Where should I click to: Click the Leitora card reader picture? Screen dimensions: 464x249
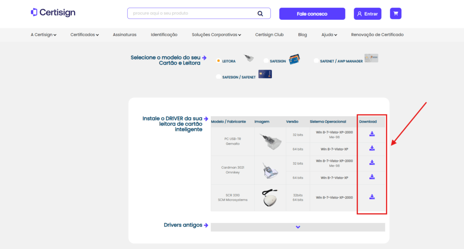(x=249, y=58)
